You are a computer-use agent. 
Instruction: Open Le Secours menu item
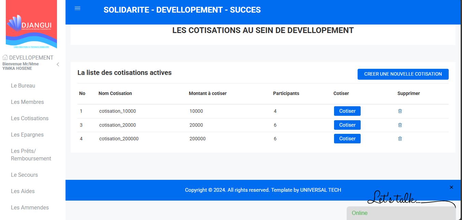[x=24, y=175]
